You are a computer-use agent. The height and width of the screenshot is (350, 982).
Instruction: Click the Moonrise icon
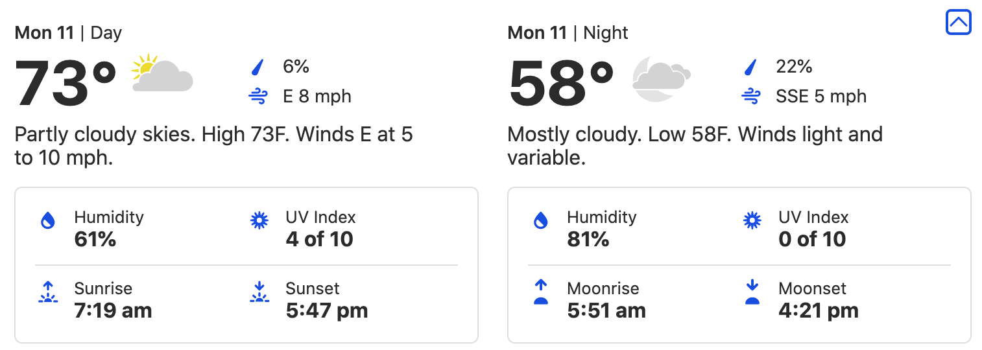click(x=541, y=292)
